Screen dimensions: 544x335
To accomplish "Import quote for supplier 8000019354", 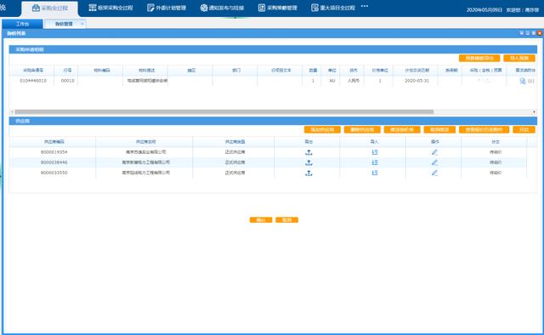I will click(374, 152).
